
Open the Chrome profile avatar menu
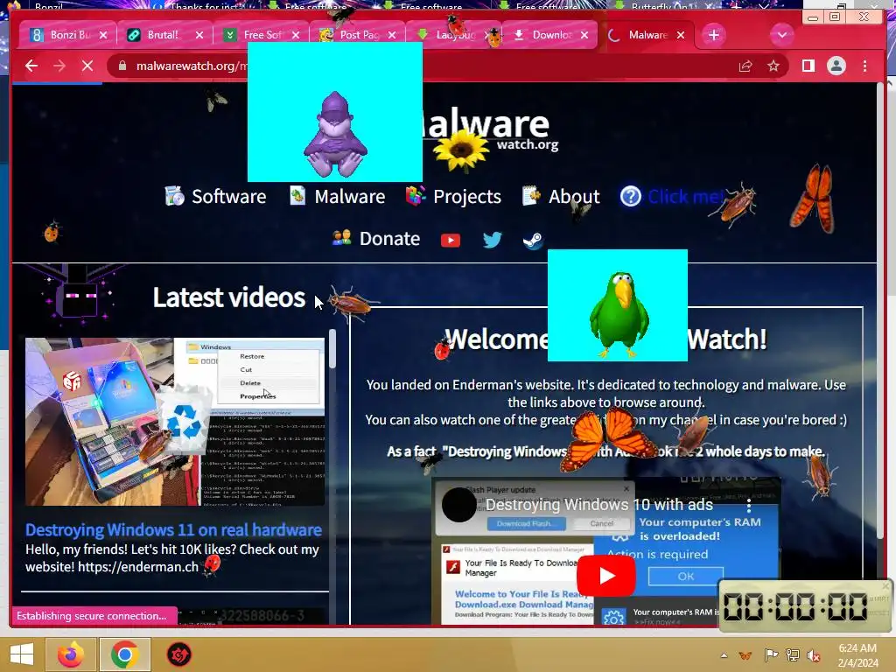[836, 66]
